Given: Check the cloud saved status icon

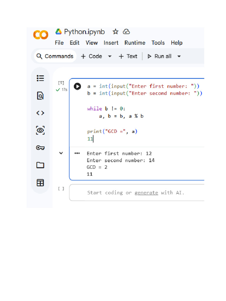Looking at the screenshot, I should (127, 31).
